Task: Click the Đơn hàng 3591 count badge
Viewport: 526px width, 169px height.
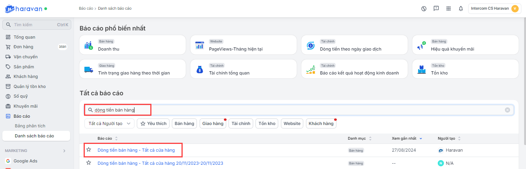Action: [x=62, y=47]
